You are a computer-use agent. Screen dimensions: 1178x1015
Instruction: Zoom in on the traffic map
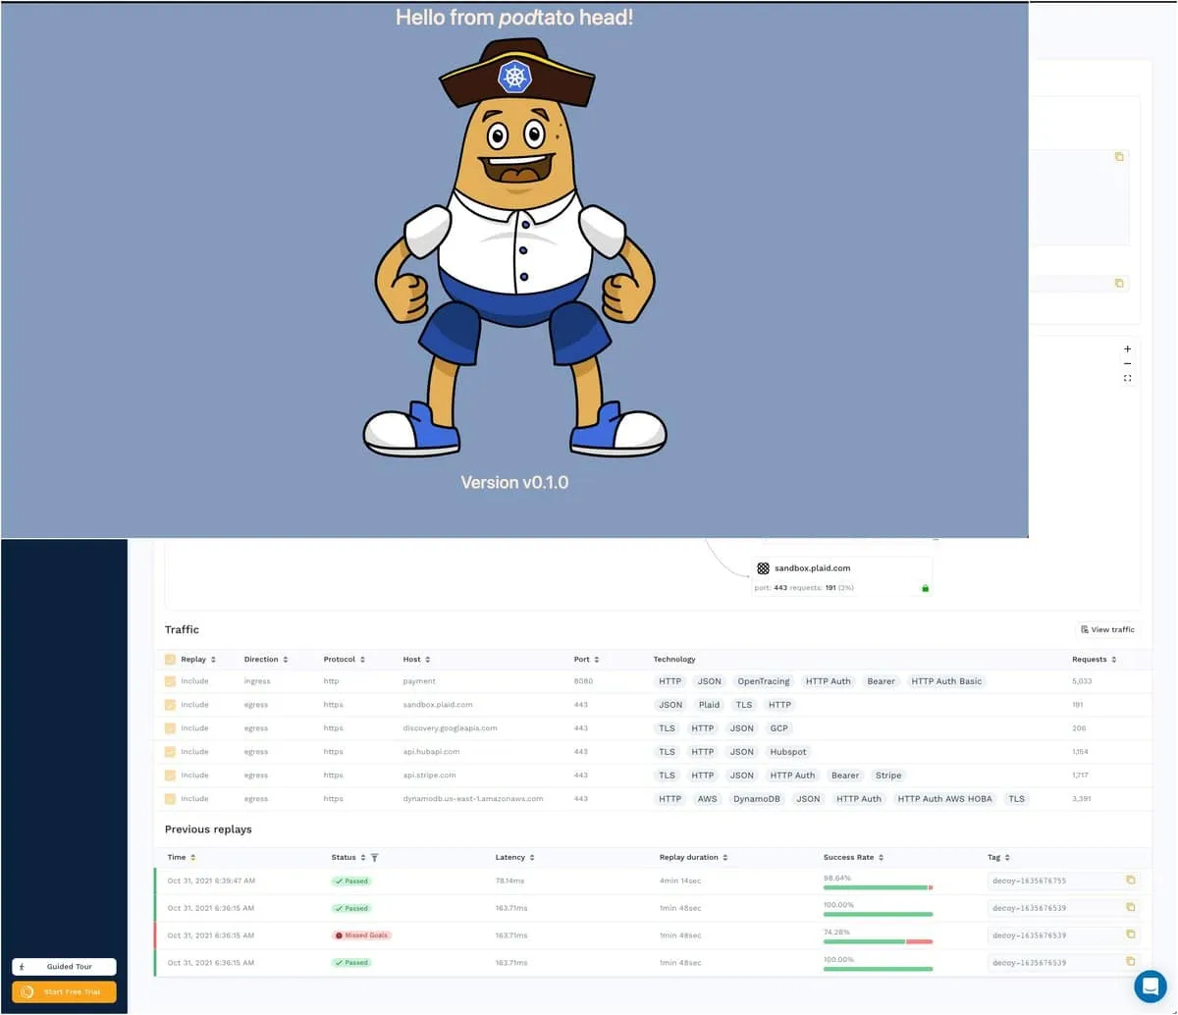[x=1127, y=348]
